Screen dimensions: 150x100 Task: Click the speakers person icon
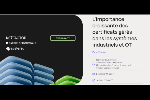point(94,64)
